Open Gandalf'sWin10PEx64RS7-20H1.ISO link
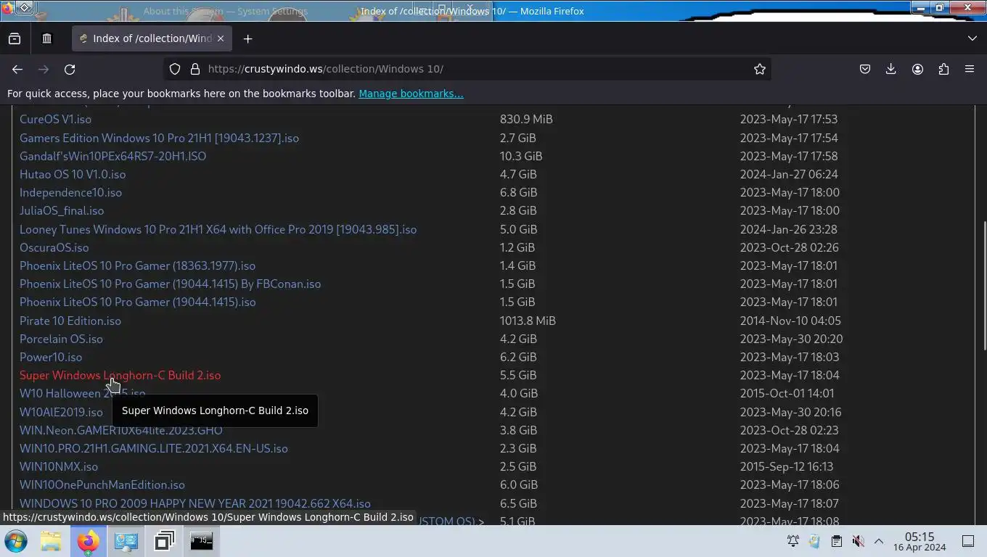The image size is (987, 557). click(112, 156)
